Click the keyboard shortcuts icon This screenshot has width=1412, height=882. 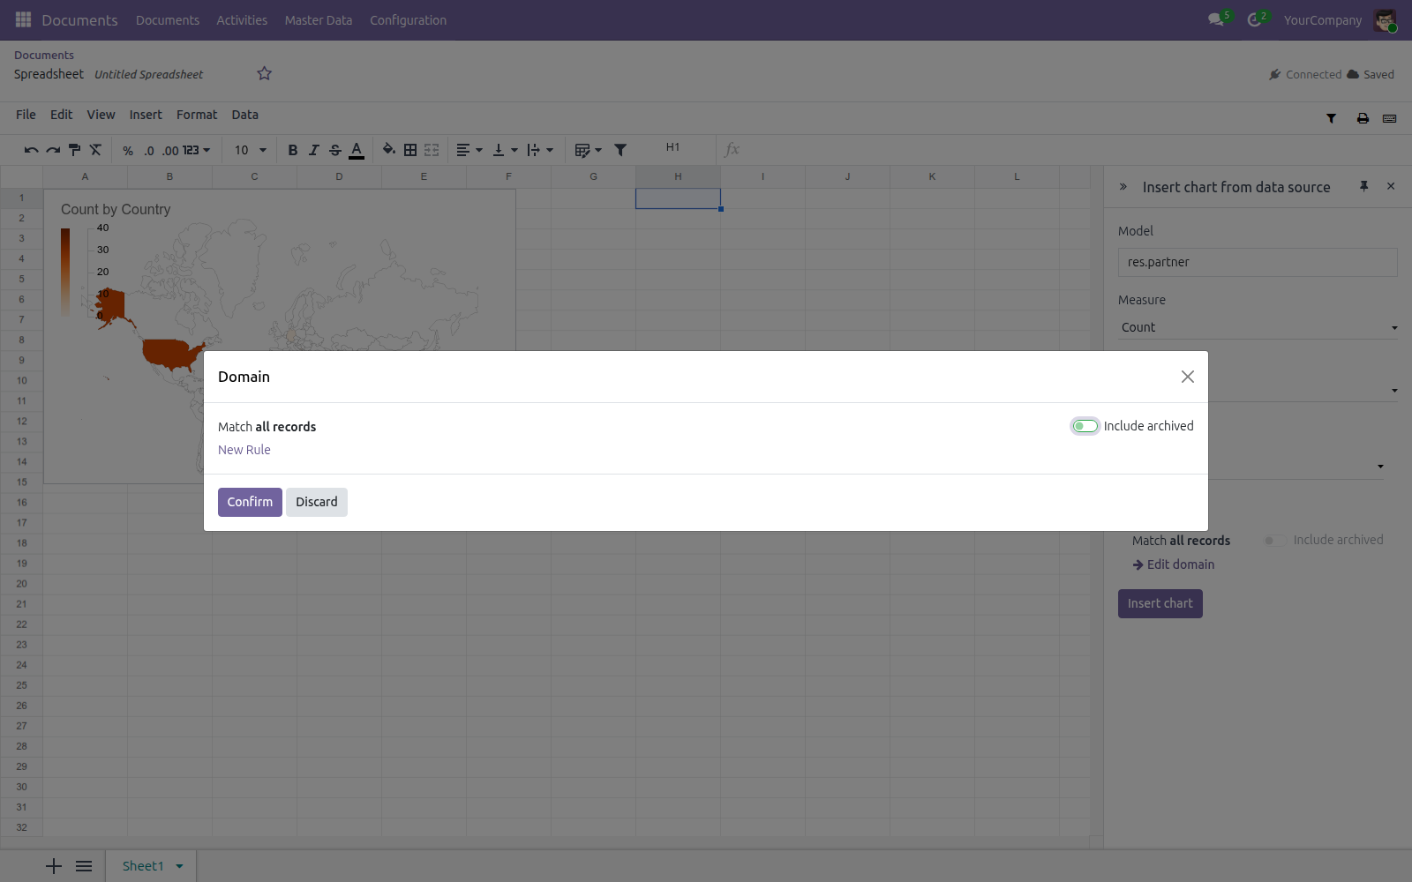point(1390,118)
